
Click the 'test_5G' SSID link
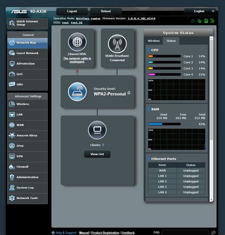coord(76,23)
